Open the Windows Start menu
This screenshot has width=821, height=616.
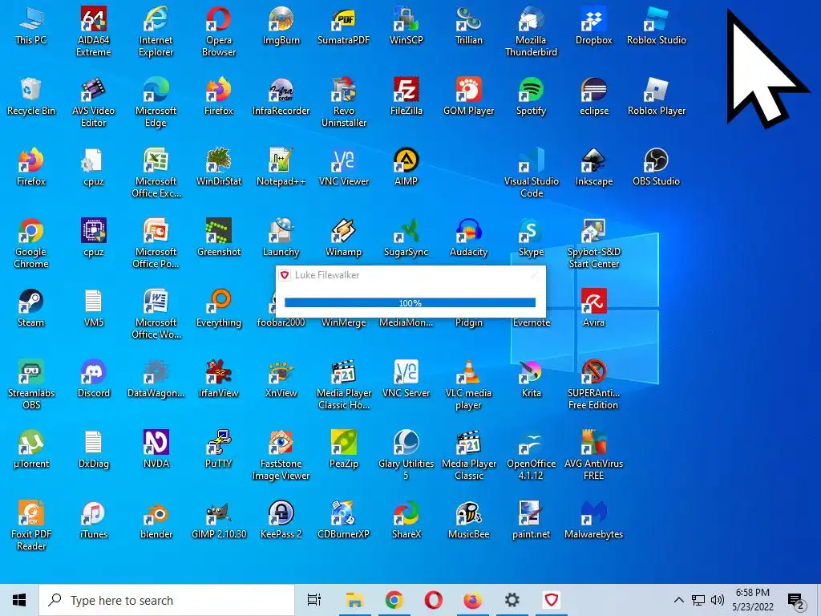[x=19, y=600]
